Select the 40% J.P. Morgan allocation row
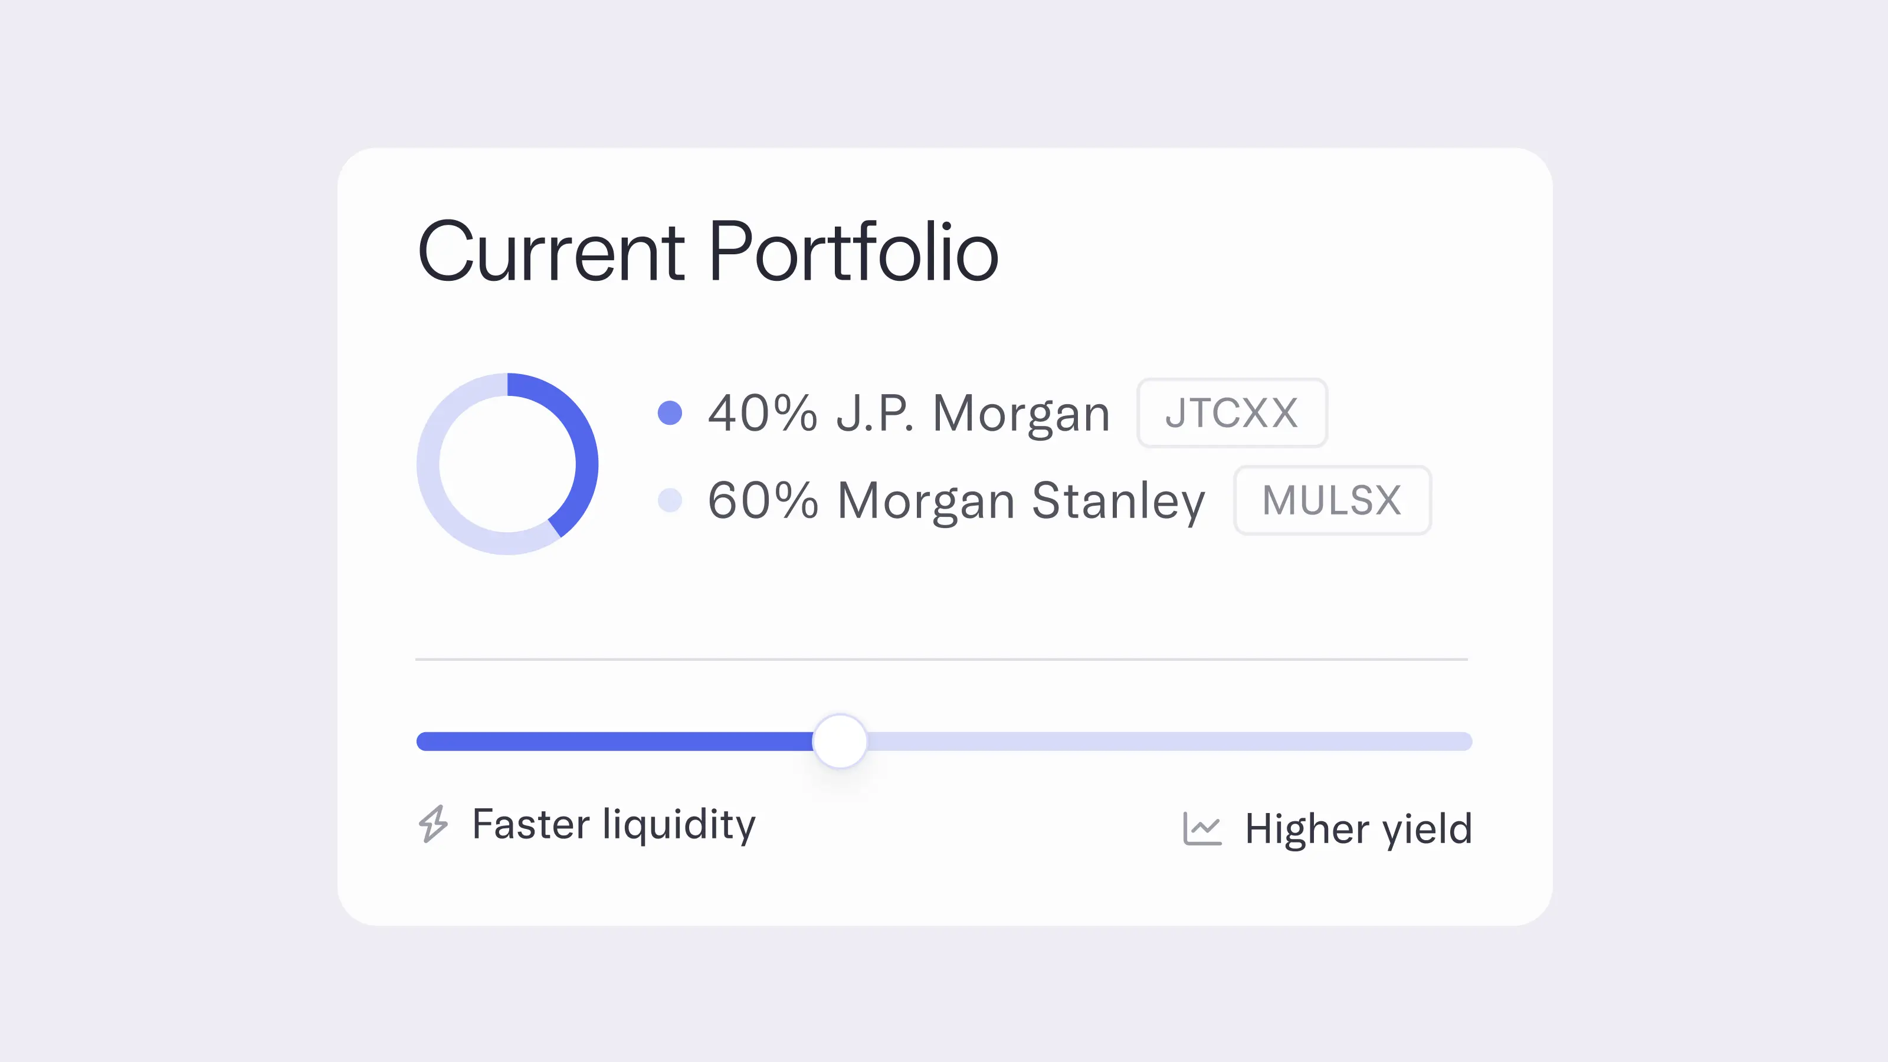Viewport: 1888px width, 1062px height. click(909, 412)
